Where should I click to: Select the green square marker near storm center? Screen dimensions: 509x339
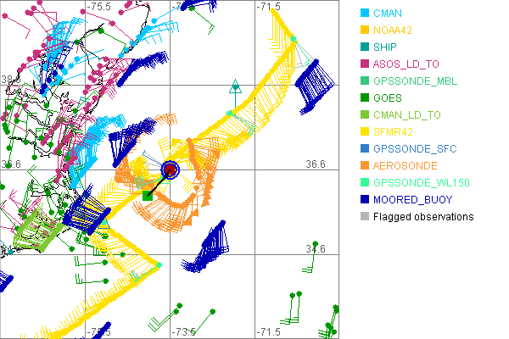click(x=148, y=195)
